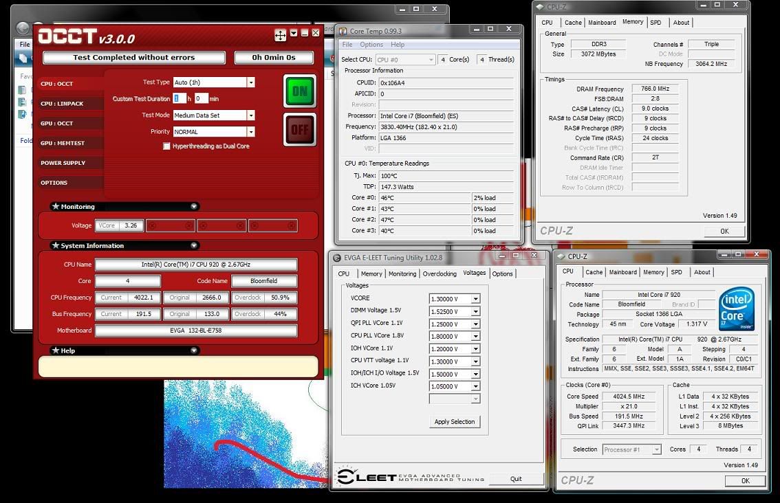Start the test with the green ON button
This screenshot has width=780, height=503.
(x=299, y=91)
